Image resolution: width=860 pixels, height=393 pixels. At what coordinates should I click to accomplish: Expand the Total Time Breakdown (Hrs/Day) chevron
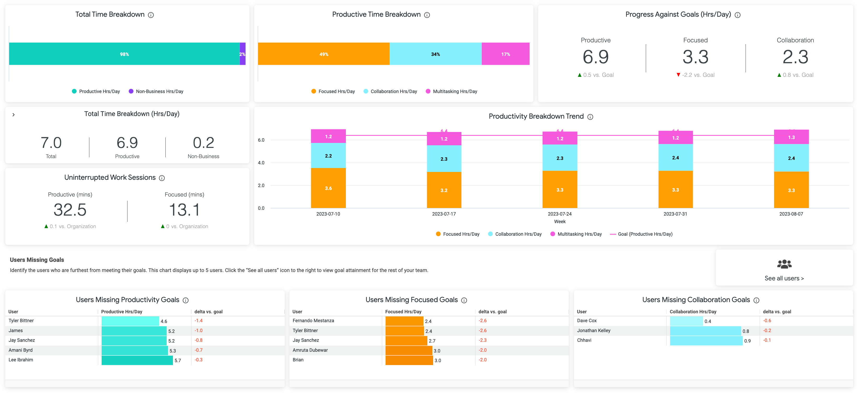pyautogui.click(x=13, y=114)
